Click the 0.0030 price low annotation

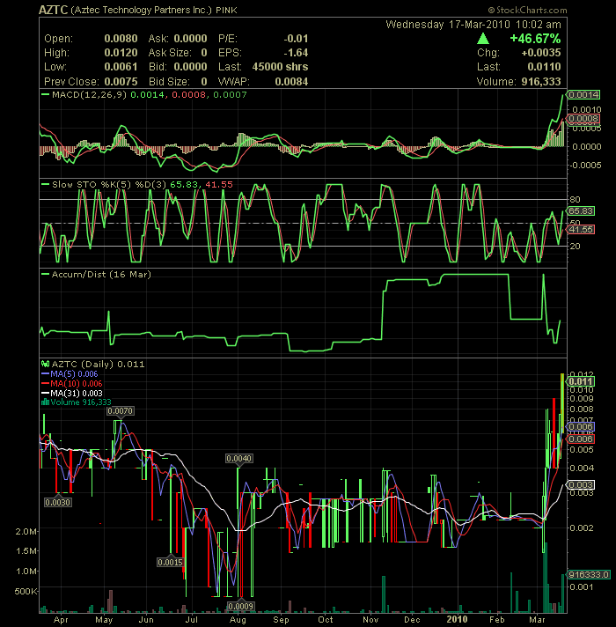click(x=58, y=502)
